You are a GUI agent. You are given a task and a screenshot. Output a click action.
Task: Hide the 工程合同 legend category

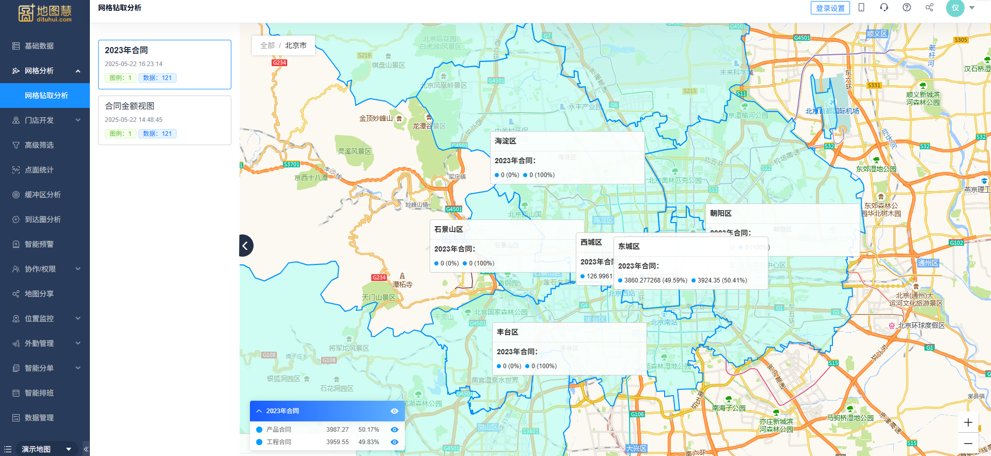[x=395, y=442]
